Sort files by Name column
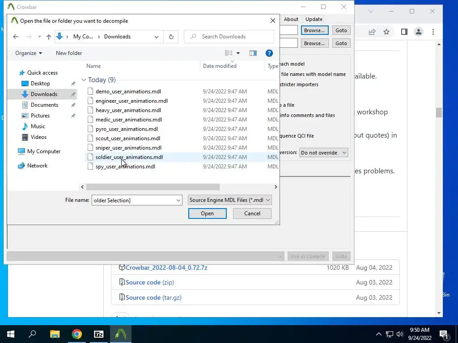Viewport: 458px width, 343px height. click(x=93, y=66)
